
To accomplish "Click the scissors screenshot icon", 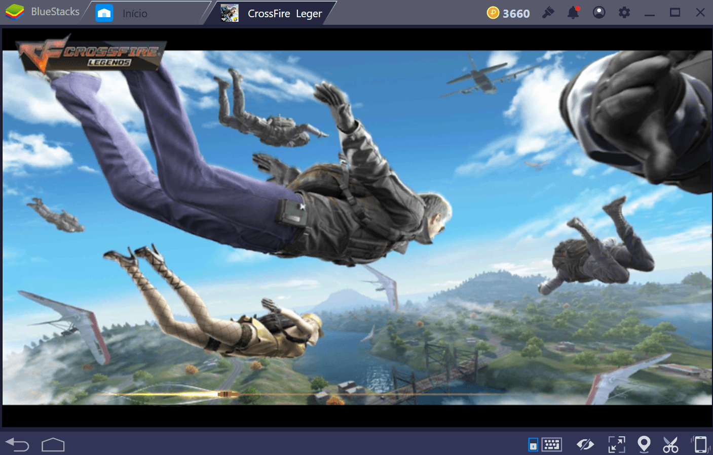I will pyautogui.click(x=670, y=444).
